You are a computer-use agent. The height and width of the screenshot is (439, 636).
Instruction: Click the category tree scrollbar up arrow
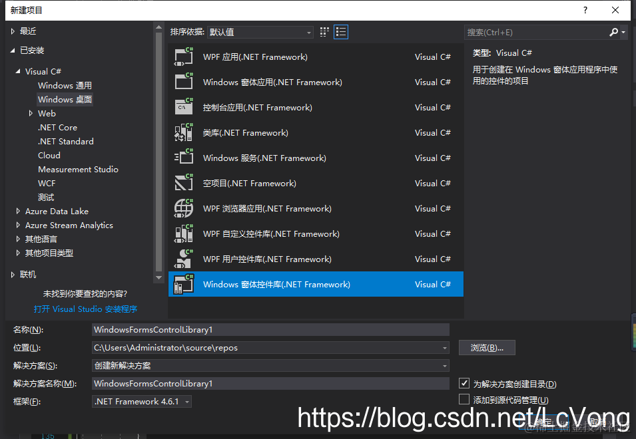159,27
